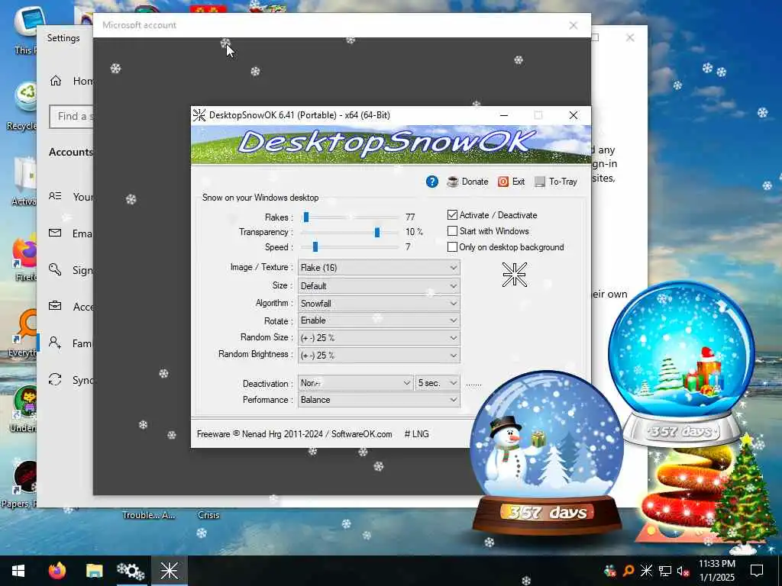The image size is (782, 586).
Task: Click the Freeware SoftwareOK.com footer text
Action: (x=294, y=434)
